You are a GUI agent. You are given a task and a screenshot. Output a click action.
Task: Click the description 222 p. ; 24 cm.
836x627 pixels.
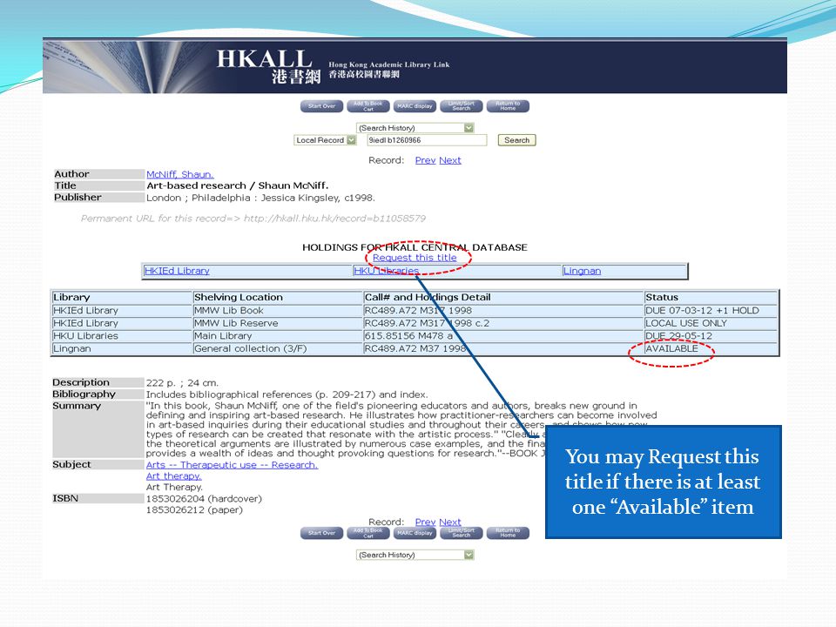pyautogui.click(x=182, y=383)
